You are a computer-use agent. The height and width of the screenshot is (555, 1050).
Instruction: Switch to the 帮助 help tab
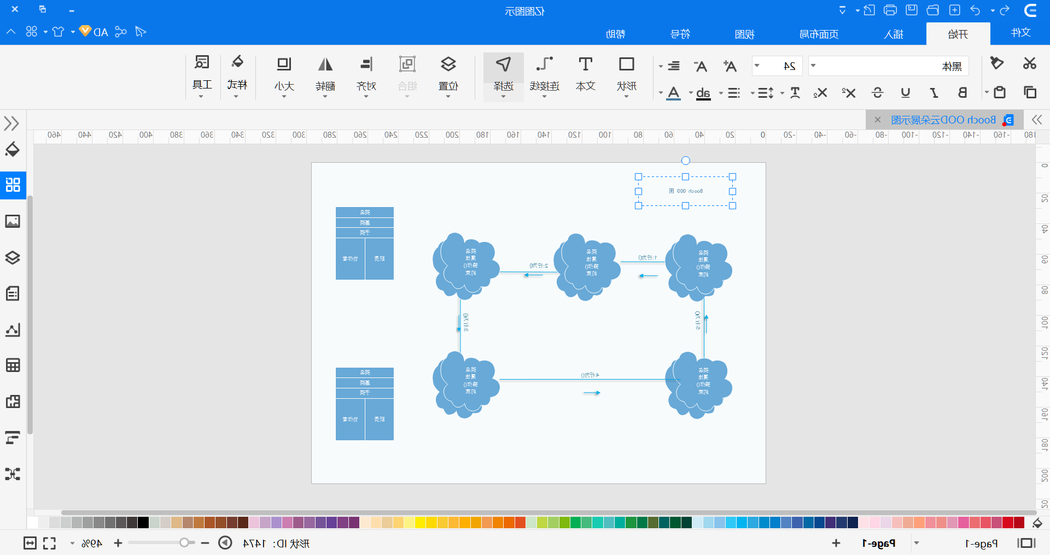point(616,34)
